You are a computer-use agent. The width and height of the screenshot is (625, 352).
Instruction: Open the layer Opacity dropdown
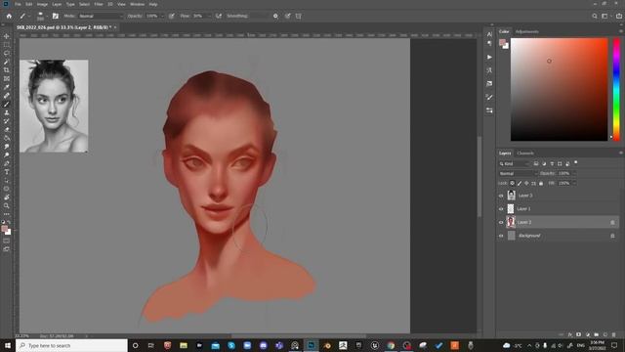click(x=574, y=173)
